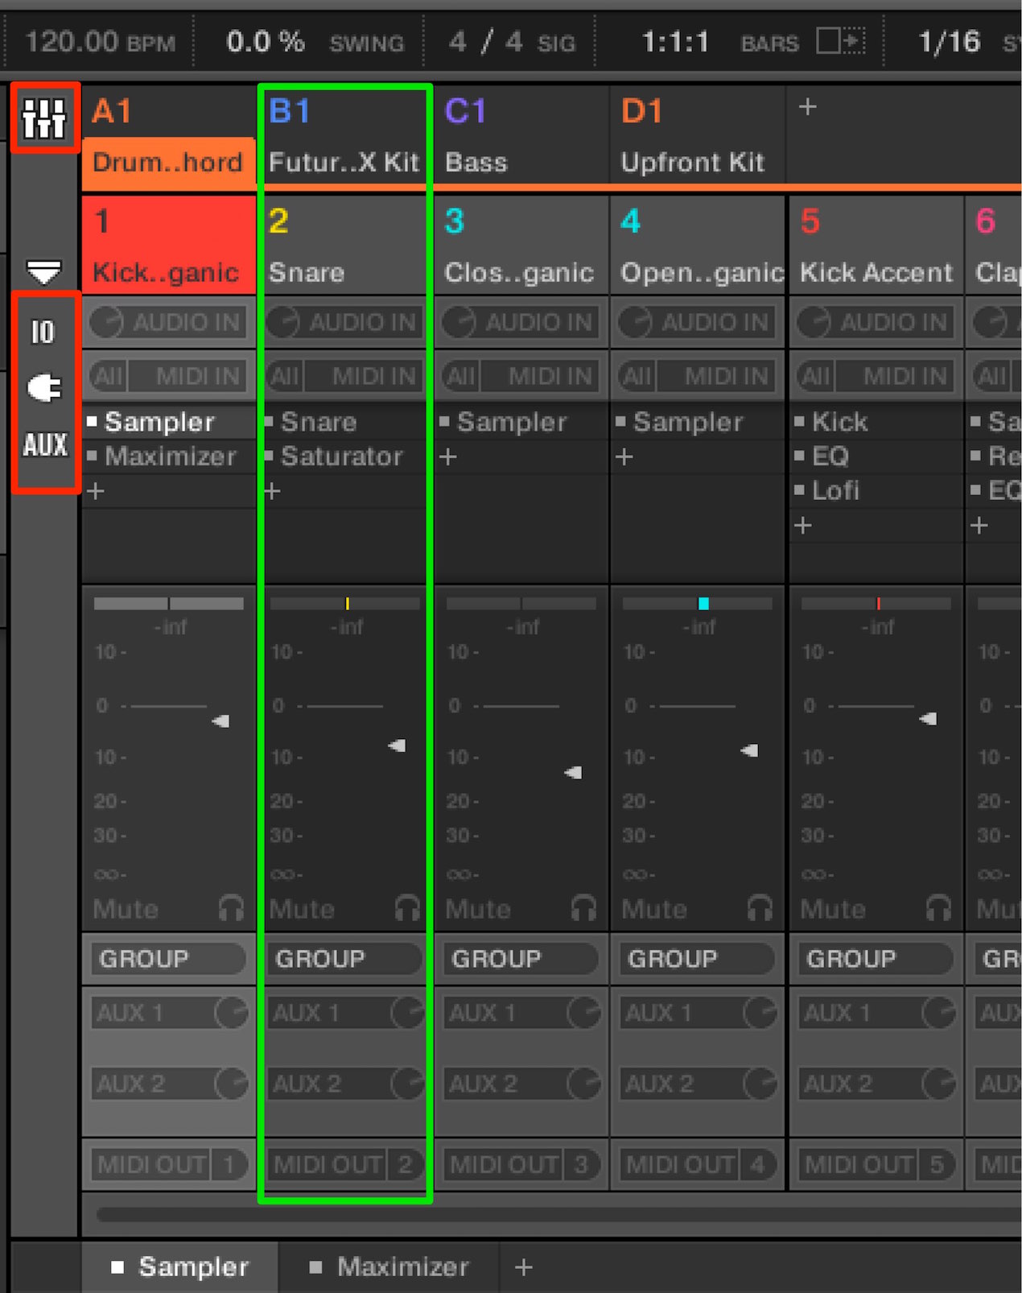Collapse mixer with the down arrow
This screenshot has width=1022, height=1293.
click(x=44, y=271)
